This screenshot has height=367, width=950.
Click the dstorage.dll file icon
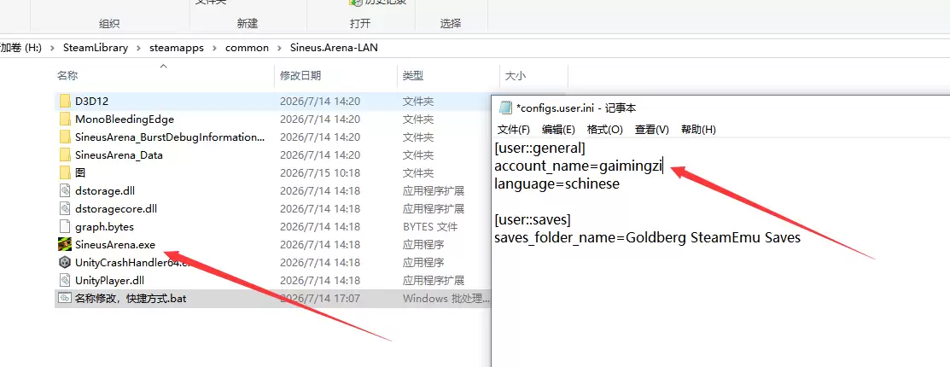click(65, 191)
